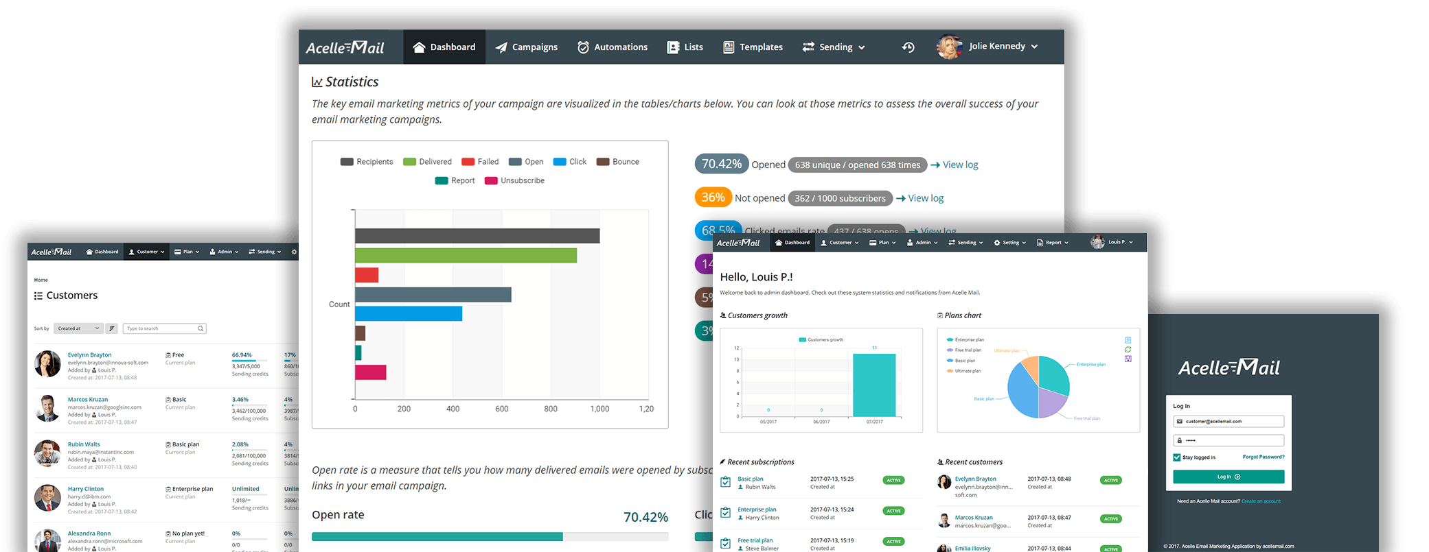
Task: Click the data view icon in Plans chart
Action: point(1128,340)
